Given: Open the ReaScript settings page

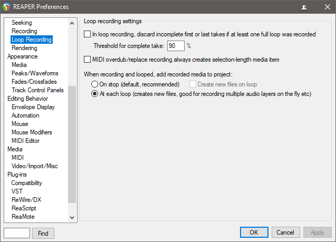Looking at the screenshot, I should [x=24, y=208].
